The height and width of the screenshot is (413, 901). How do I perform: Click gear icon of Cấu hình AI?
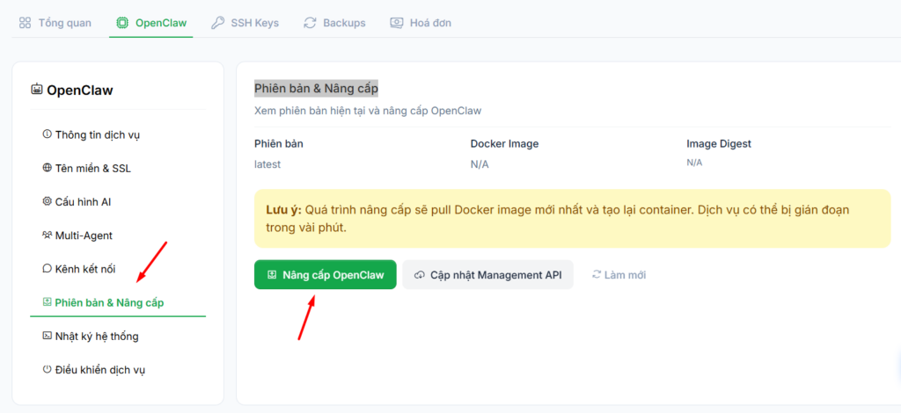48,201
